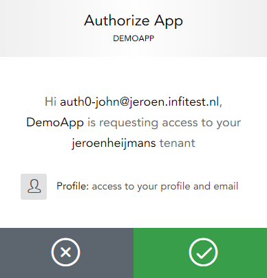
Task: Click the bold DemoApp name in message
Action: (55, 122)
